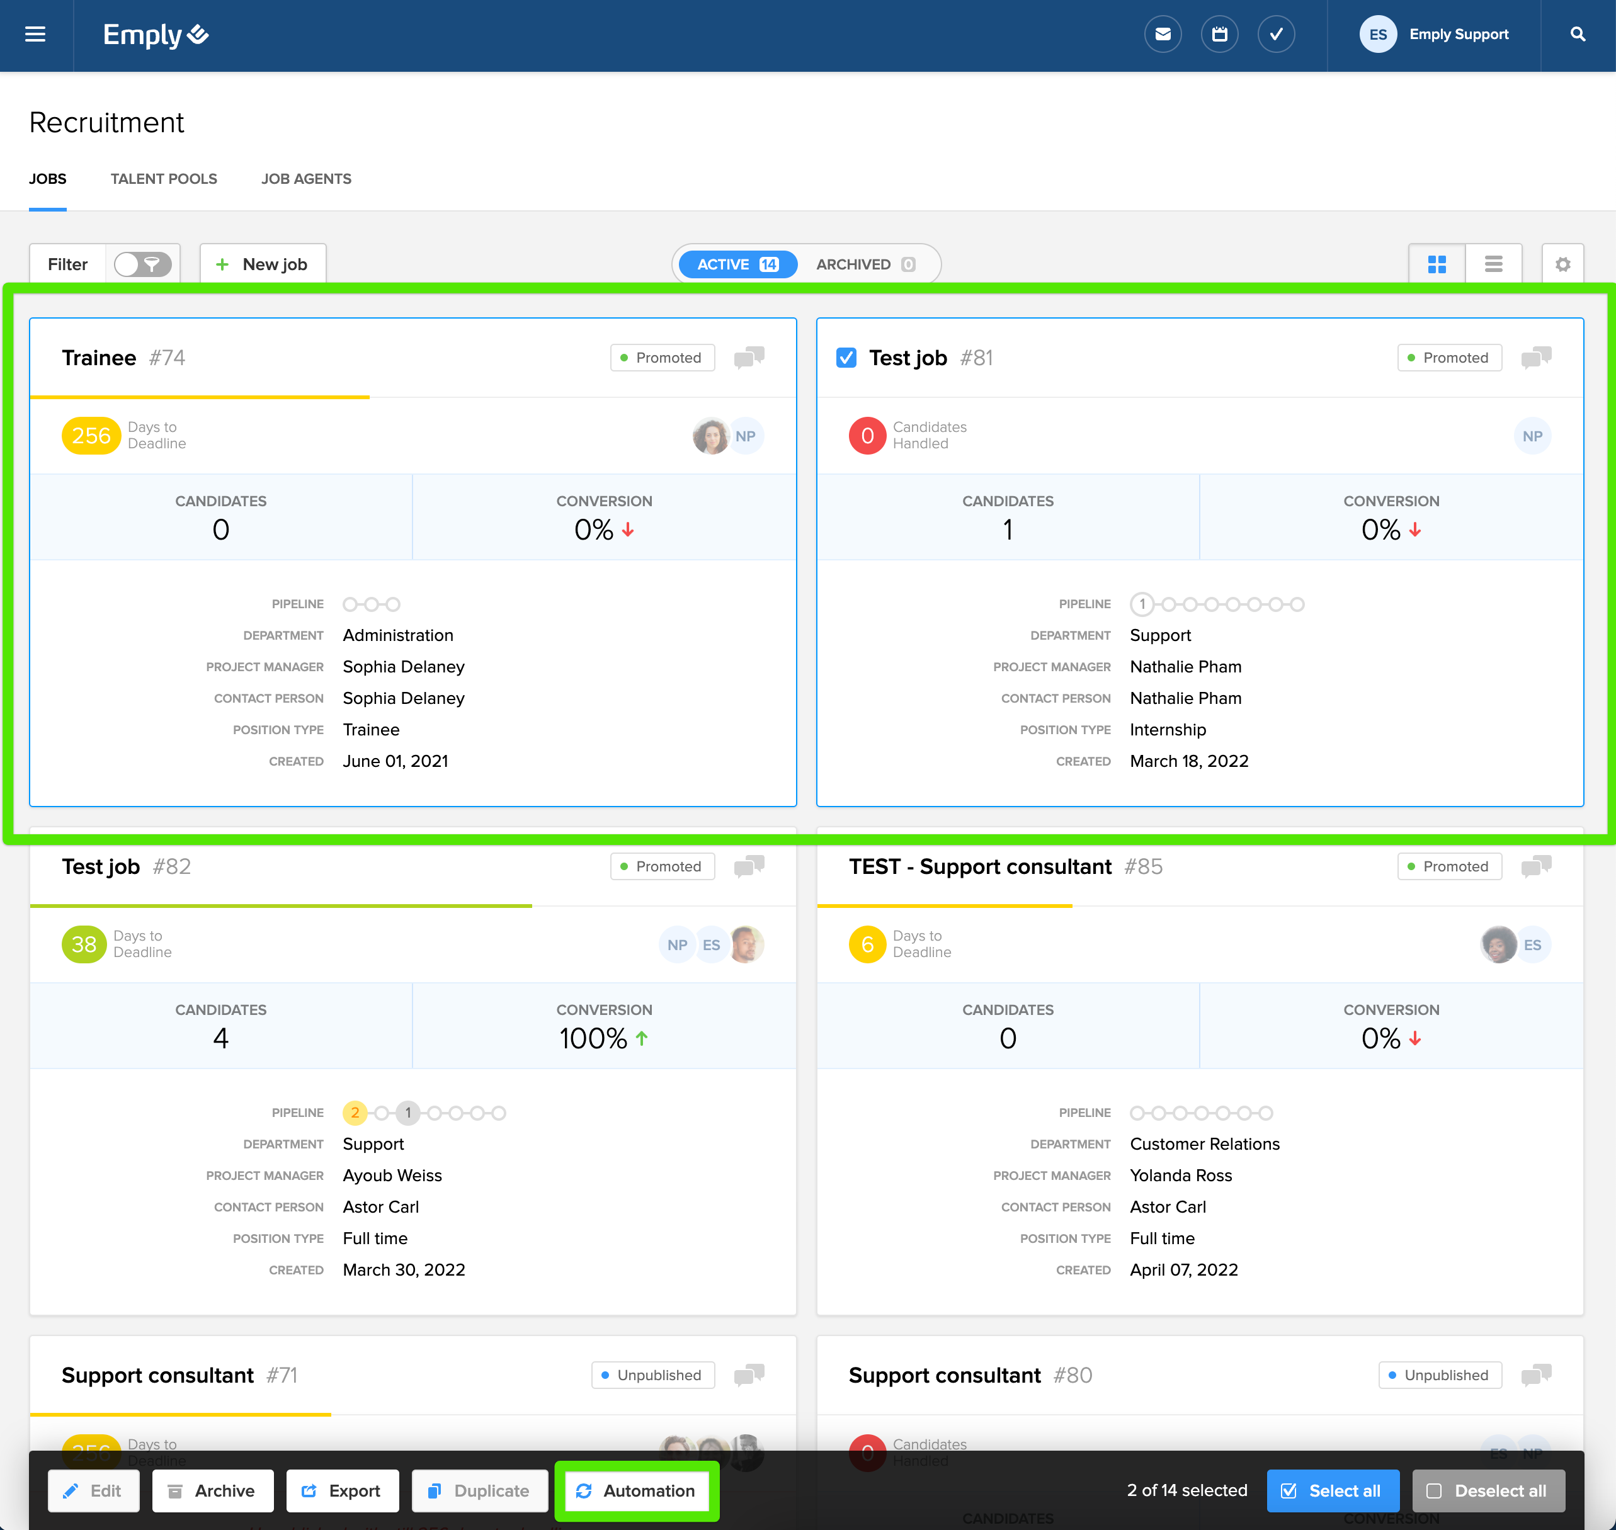Switch to grid card view
This screenshot has width=1616, height=1530.
click(1437, 264)
